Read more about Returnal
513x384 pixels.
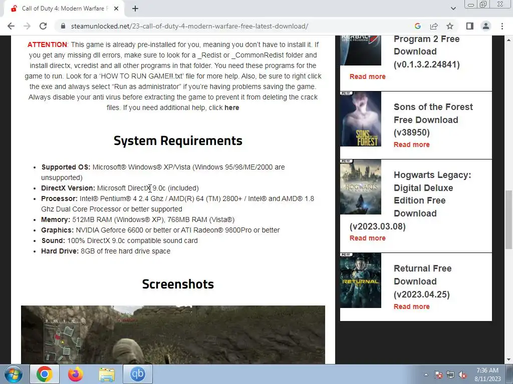tap(412, 306)
